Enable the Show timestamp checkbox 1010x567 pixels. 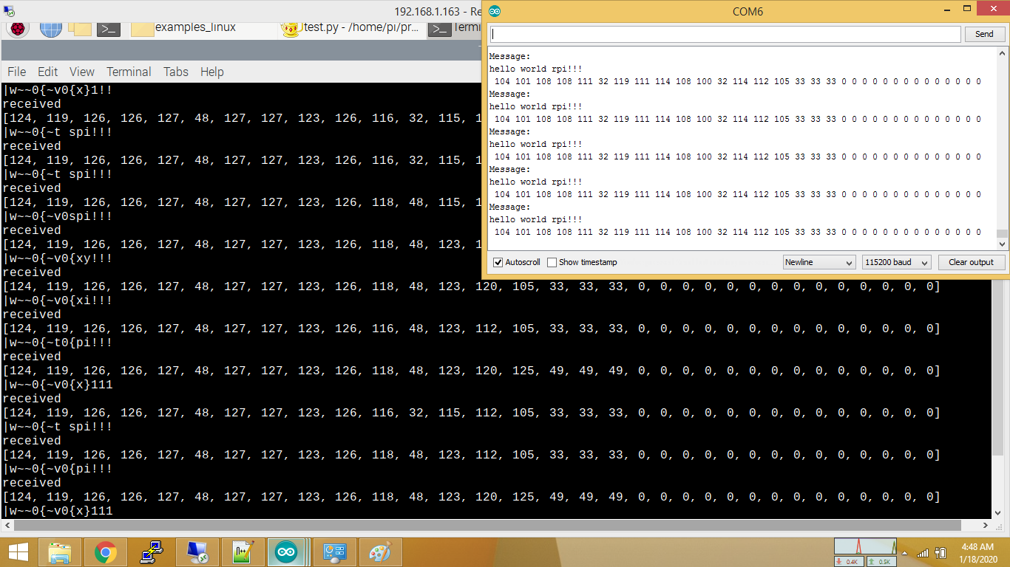tap(552, 262)
